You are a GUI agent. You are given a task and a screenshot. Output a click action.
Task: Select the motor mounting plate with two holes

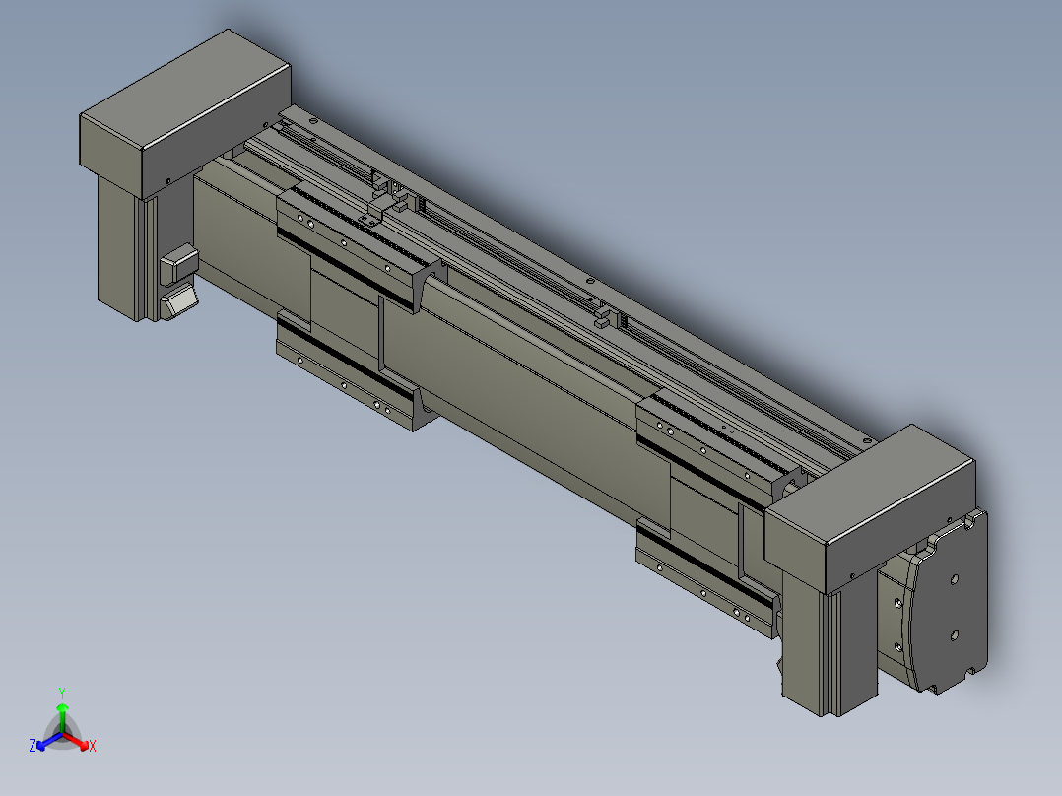[x=951, y=604]
